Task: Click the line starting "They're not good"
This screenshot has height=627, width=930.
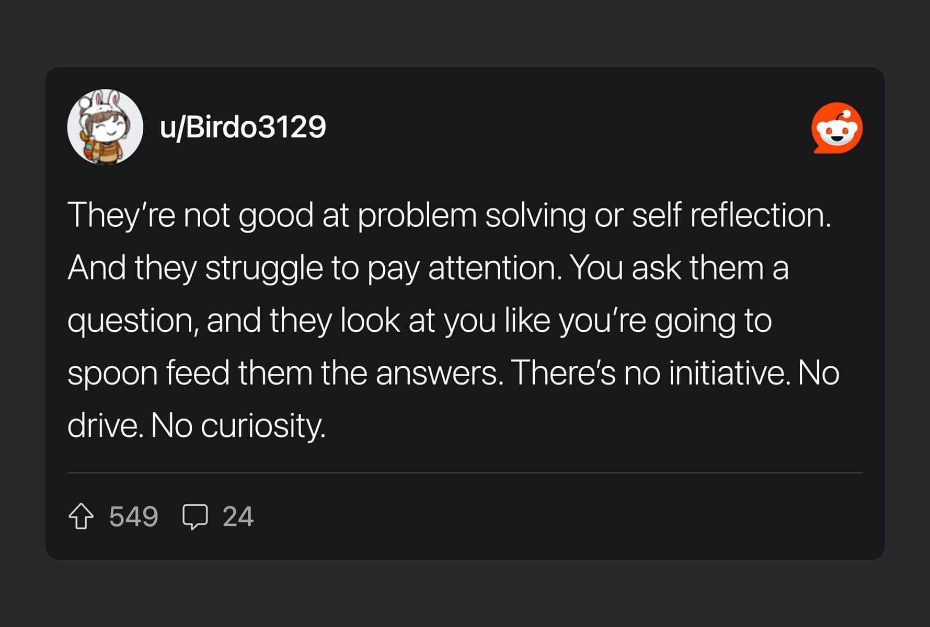Action: [449, 215]
